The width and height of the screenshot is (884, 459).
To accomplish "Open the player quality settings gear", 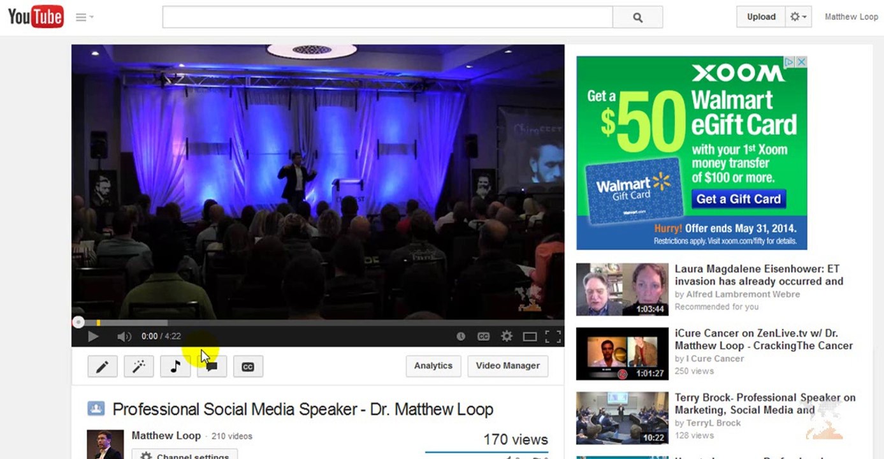I will [507, 336].
